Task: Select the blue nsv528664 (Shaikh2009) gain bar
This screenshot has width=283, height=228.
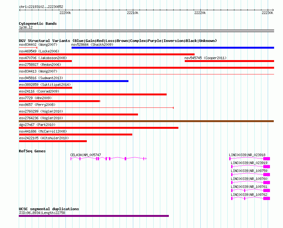Action: click(x=173, y=48)
